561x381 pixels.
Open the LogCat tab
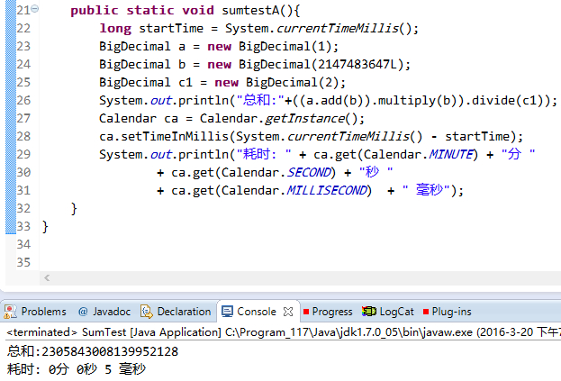tap(388, 312)
